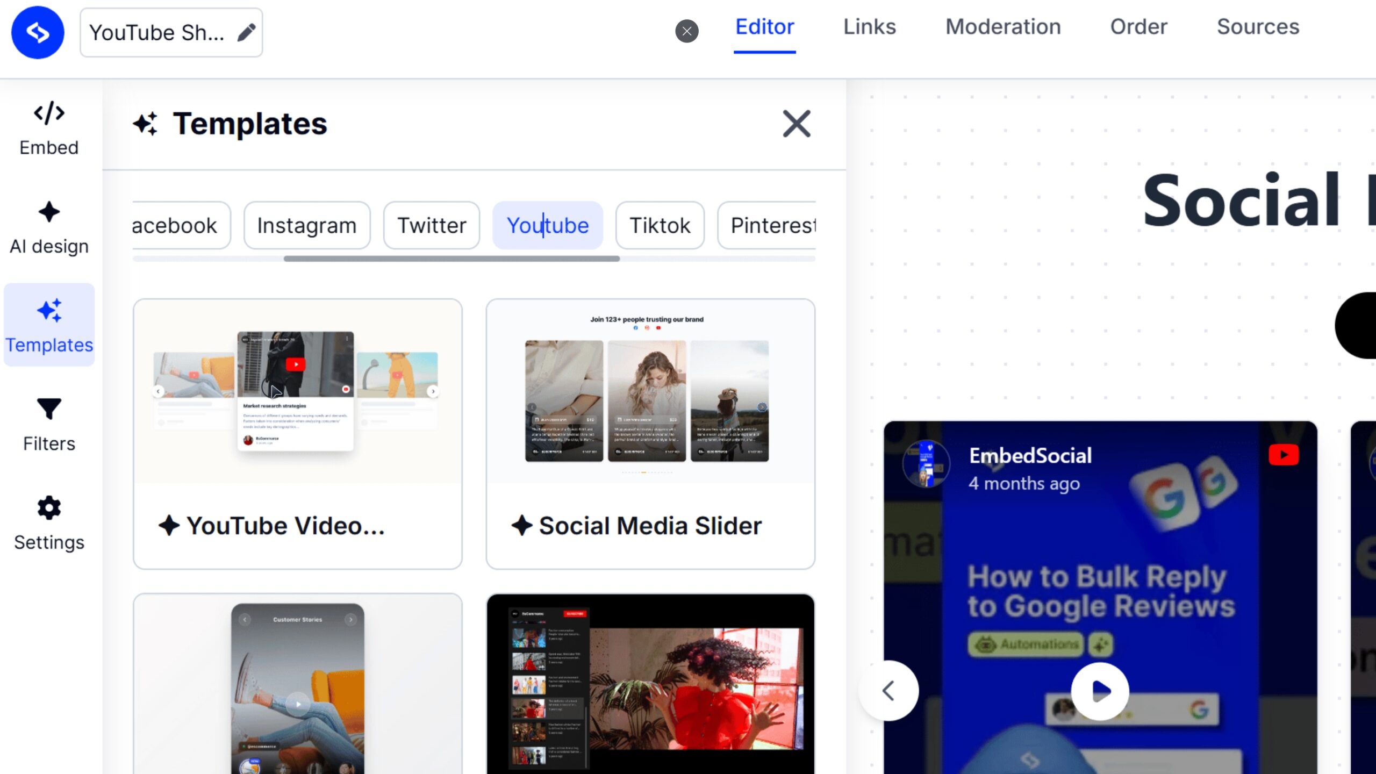Open the Filters panel
Viewport: 1376px width, 774px height.
pyautogui.click(x=48, y=425)
